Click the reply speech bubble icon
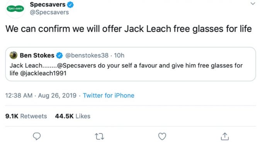Screen dimensions: 262x147 (x=37, y=136)
